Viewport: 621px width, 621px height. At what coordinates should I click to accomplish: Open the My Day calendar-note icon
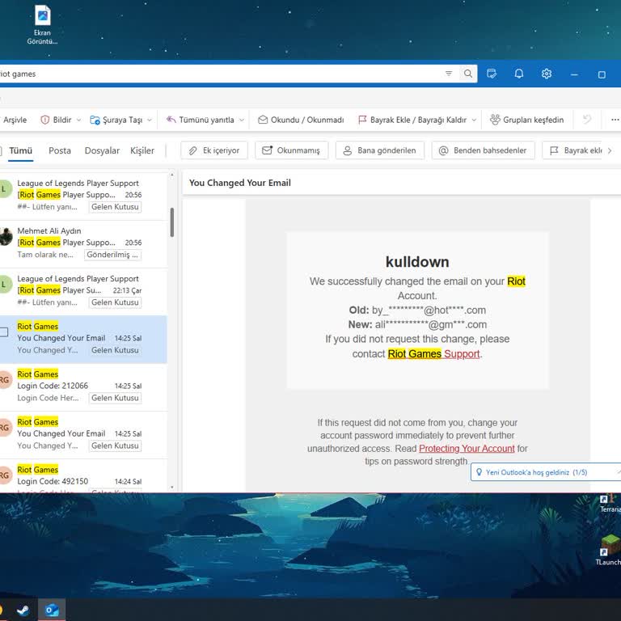pyautogui.click(x=492, y=74)
